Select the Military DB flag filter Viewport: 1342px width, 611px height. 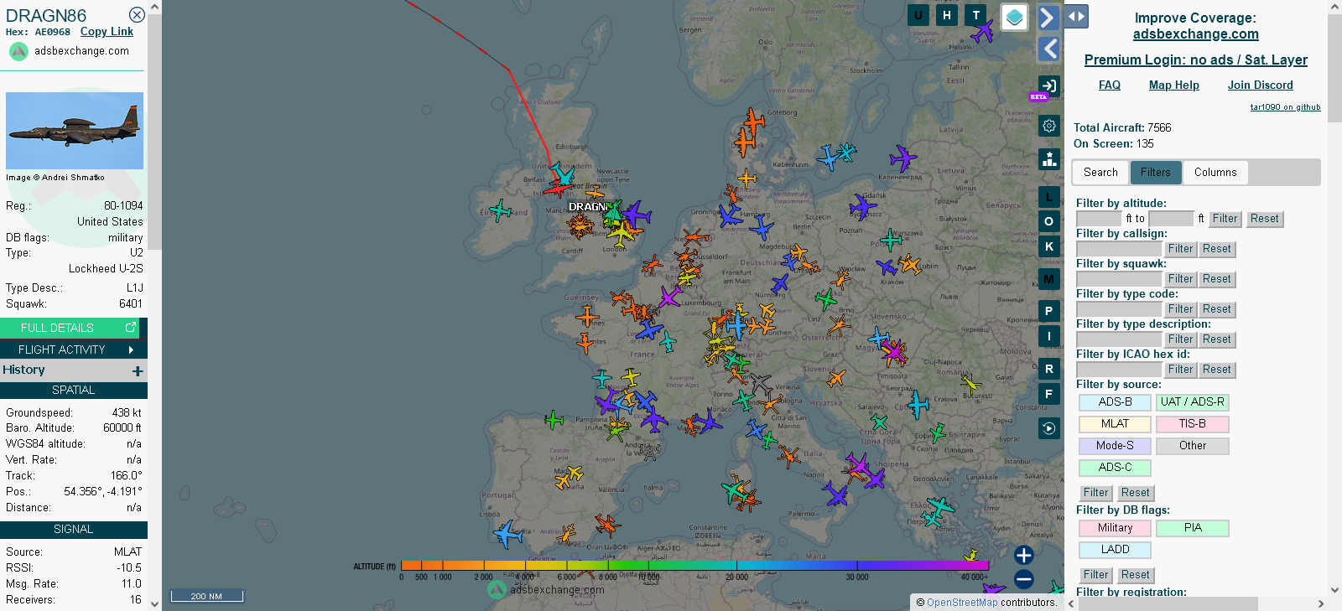(x=1115, y=528)
